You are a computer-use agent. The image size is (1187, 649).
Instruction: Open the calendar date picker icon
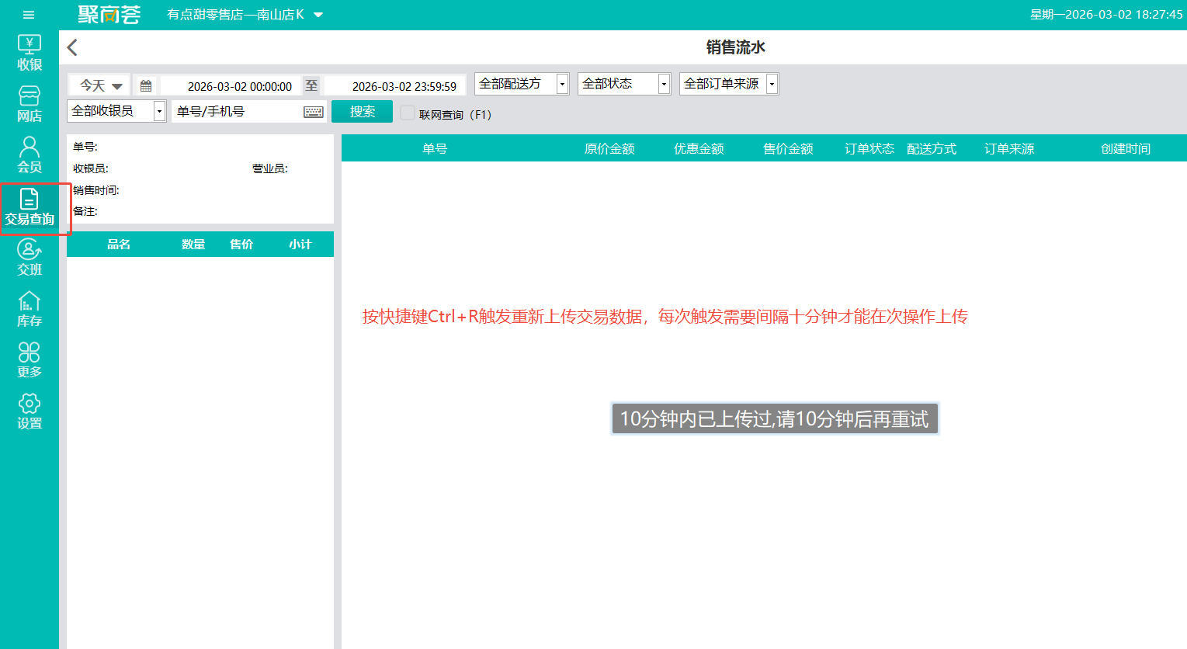tap(146, 85)
